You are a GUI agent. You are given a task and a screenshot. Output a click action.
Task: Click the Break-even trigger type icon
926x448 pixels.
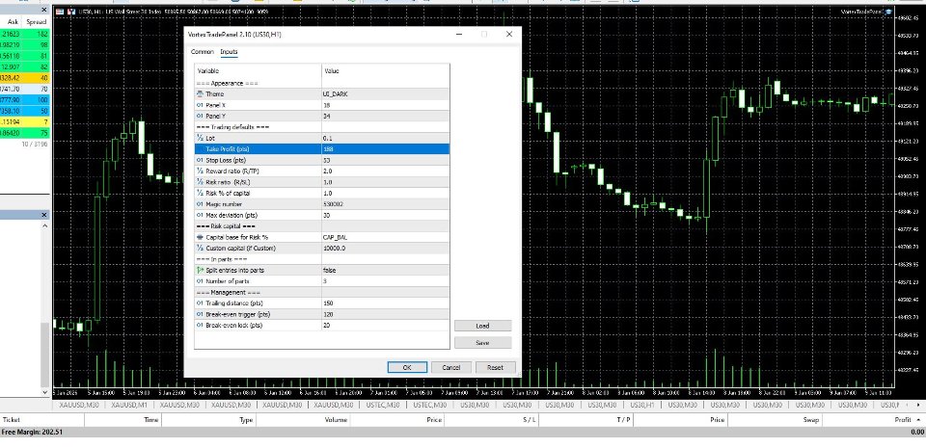200,314
